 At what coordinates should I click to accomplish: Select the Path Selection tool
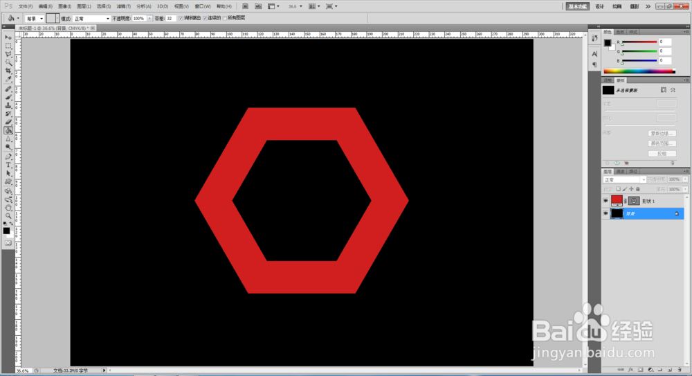click(8, 174)
